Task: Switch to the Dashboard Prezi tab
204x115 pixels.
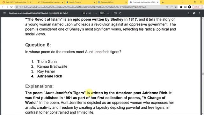Action: point(112,2)
